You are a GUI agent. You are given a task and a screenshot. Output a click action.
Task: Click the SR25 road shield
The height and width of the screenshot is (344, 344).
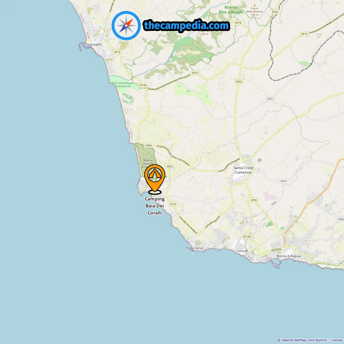[170, 167]
